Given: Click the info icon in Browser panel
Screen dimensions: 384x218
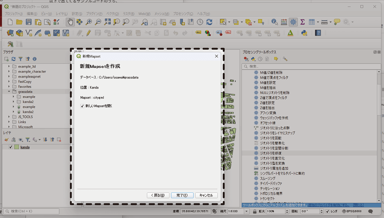Looking at the screenshot, I should [x=34, y=59].
